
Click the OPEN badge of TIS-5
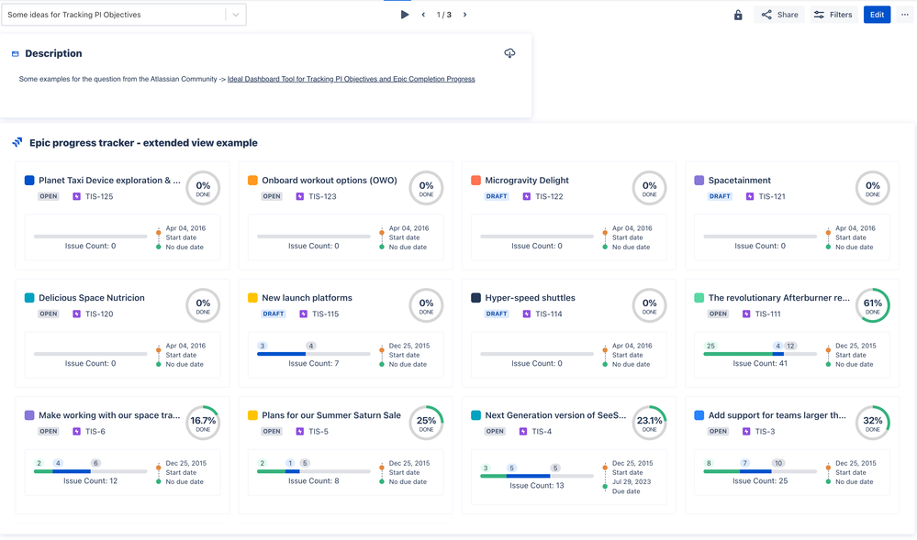click(272, 431)
